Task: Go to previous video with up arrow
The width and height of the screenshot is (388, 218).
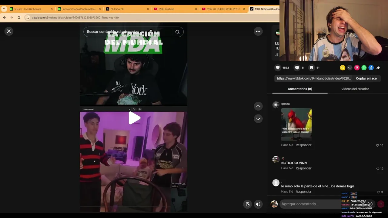Action: click(x=258, y=106)
